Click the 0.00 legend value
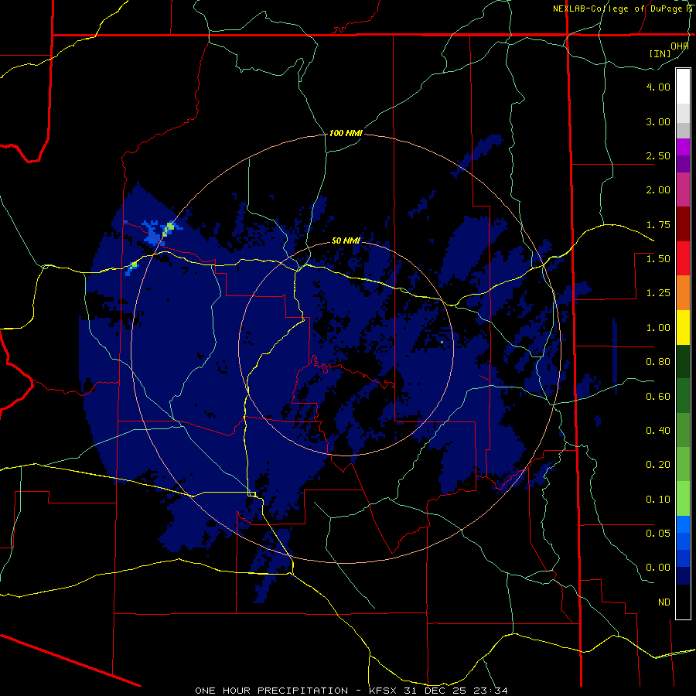 658,568
